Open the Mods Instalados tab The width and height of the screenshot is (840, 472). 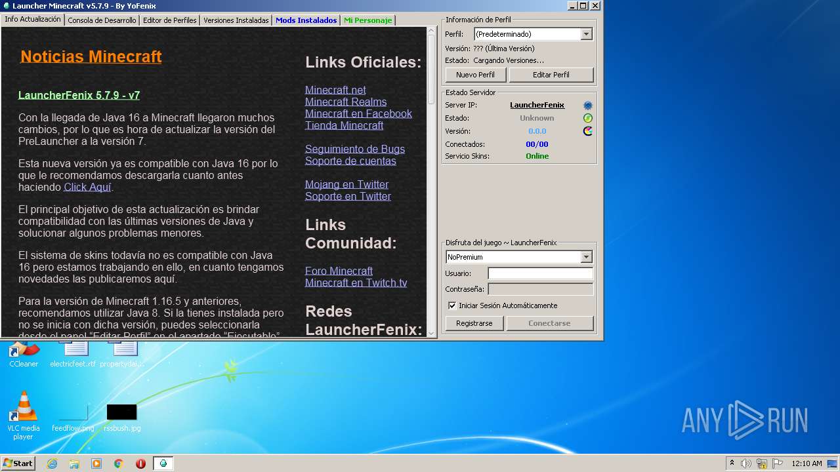click(306, 20)
